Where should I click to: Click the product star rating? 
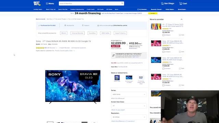[40, 48]
